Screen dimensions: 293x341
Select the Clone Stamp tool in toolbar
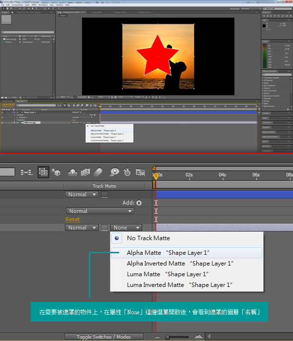45,8
